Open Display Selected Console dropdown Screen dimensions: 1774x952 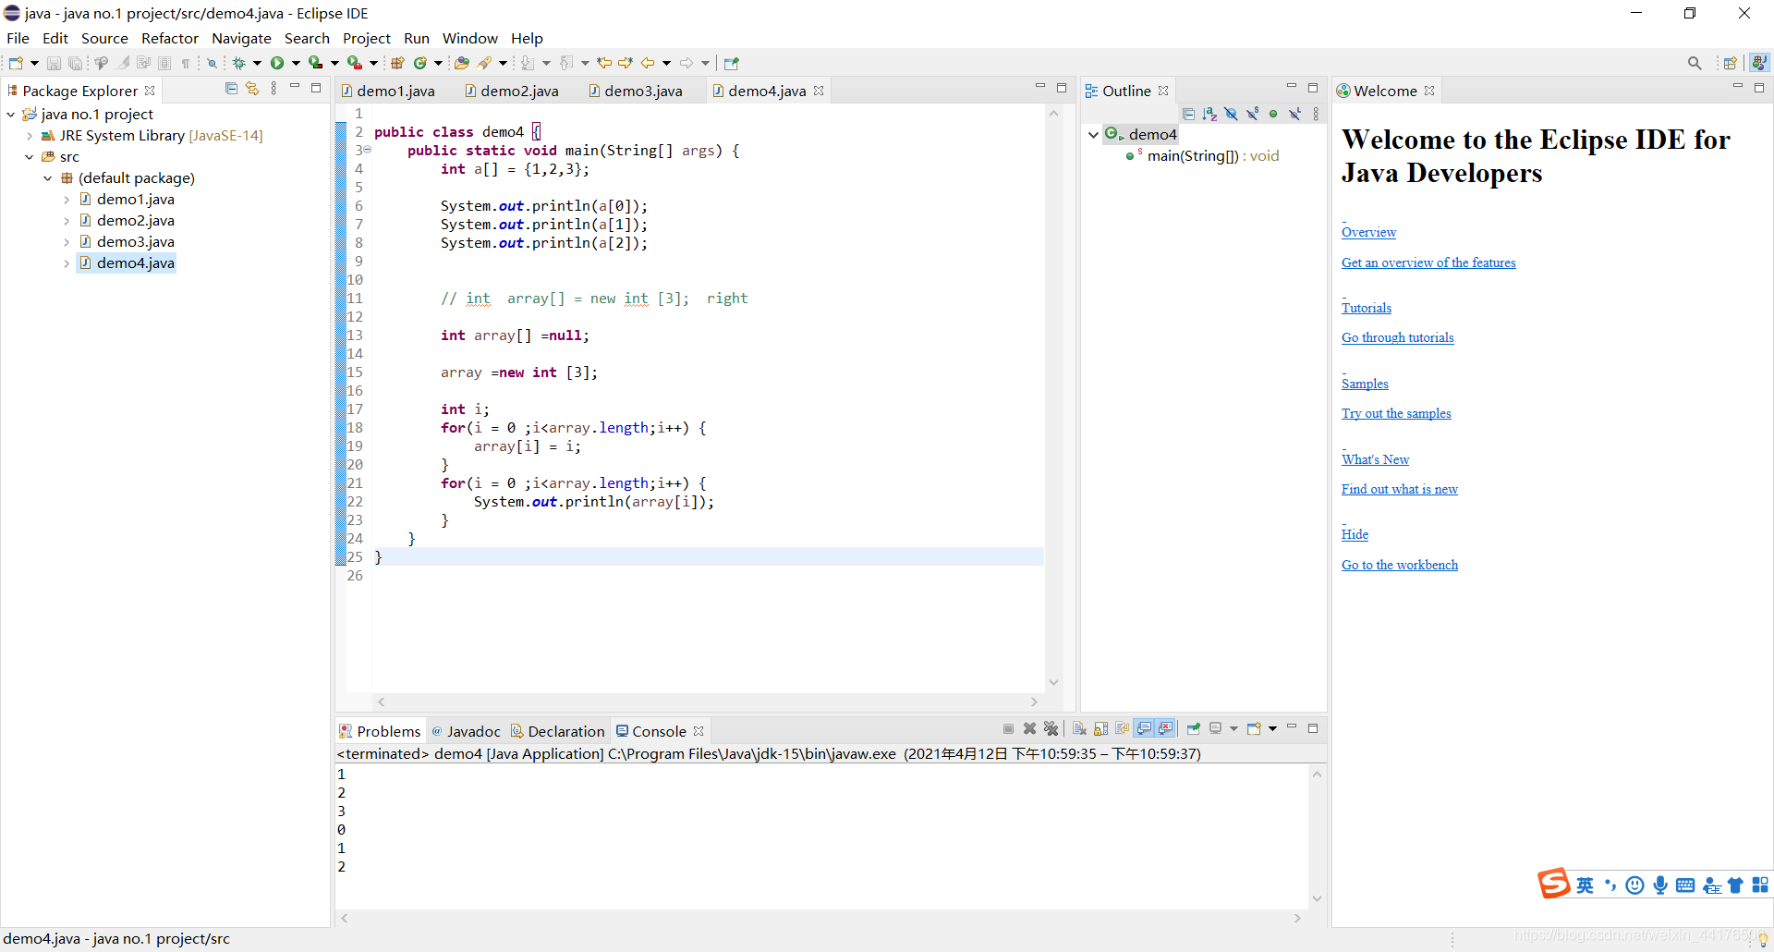(1233, 728)
